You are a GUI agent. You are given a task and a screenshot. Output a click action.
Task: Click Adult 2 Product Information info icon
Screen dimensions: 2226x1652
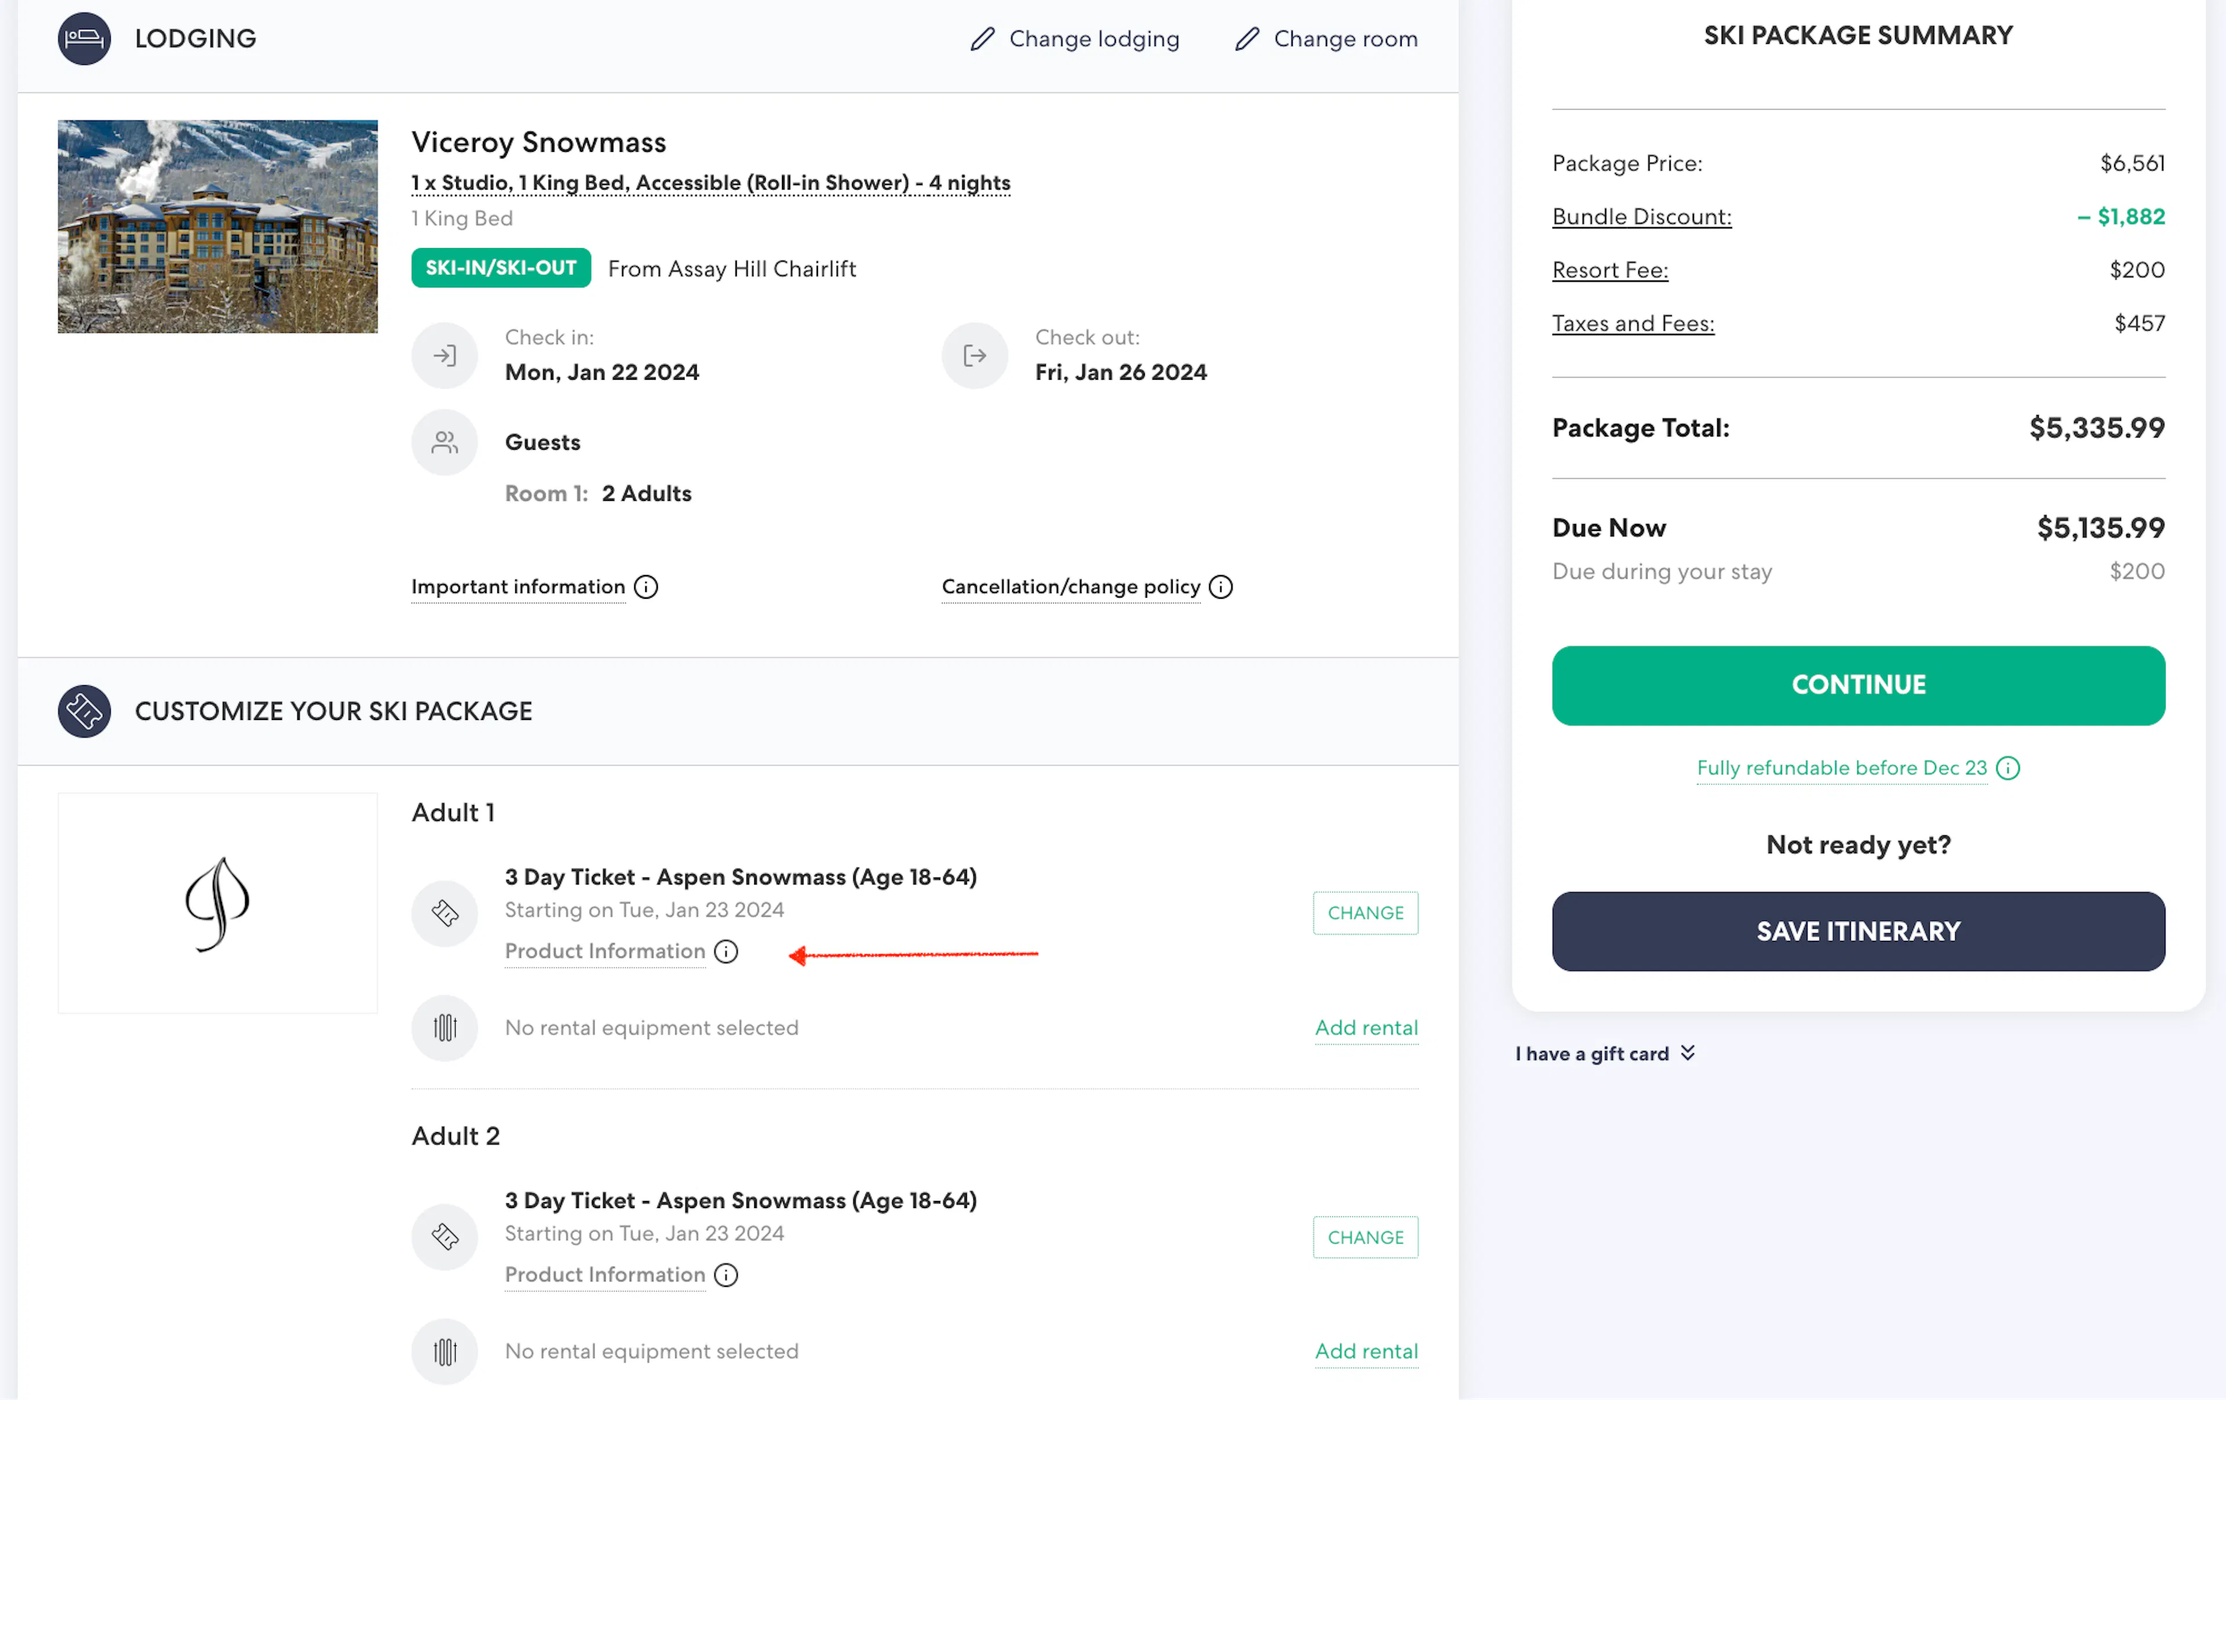tap(726, 1275)
